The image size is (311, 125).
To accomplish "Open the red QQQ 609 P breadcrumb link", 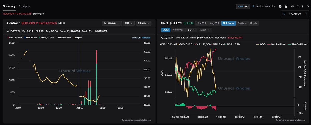I will point(17,14).
